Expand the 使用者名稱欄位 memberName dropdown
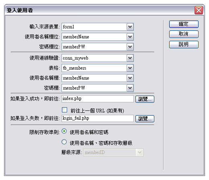This screenshot has width=209, height=180. tap(130, 37)
